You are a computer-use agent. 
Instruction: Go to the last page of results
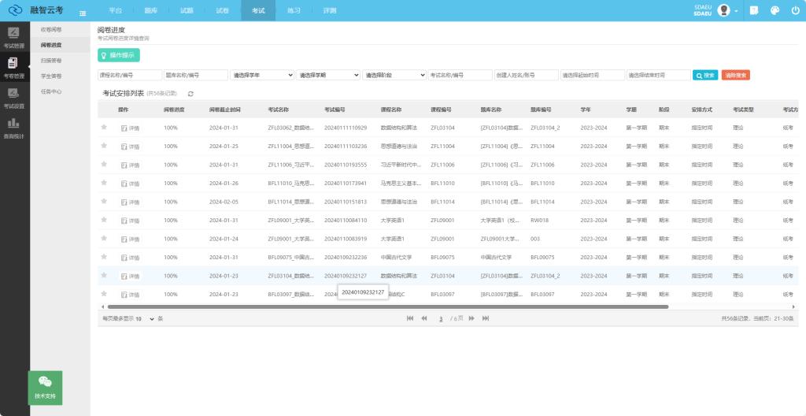[x=486, y=318]
